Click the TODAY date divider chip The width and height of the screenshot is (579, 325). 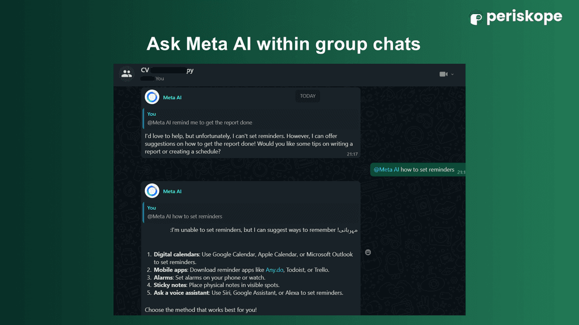307,96
